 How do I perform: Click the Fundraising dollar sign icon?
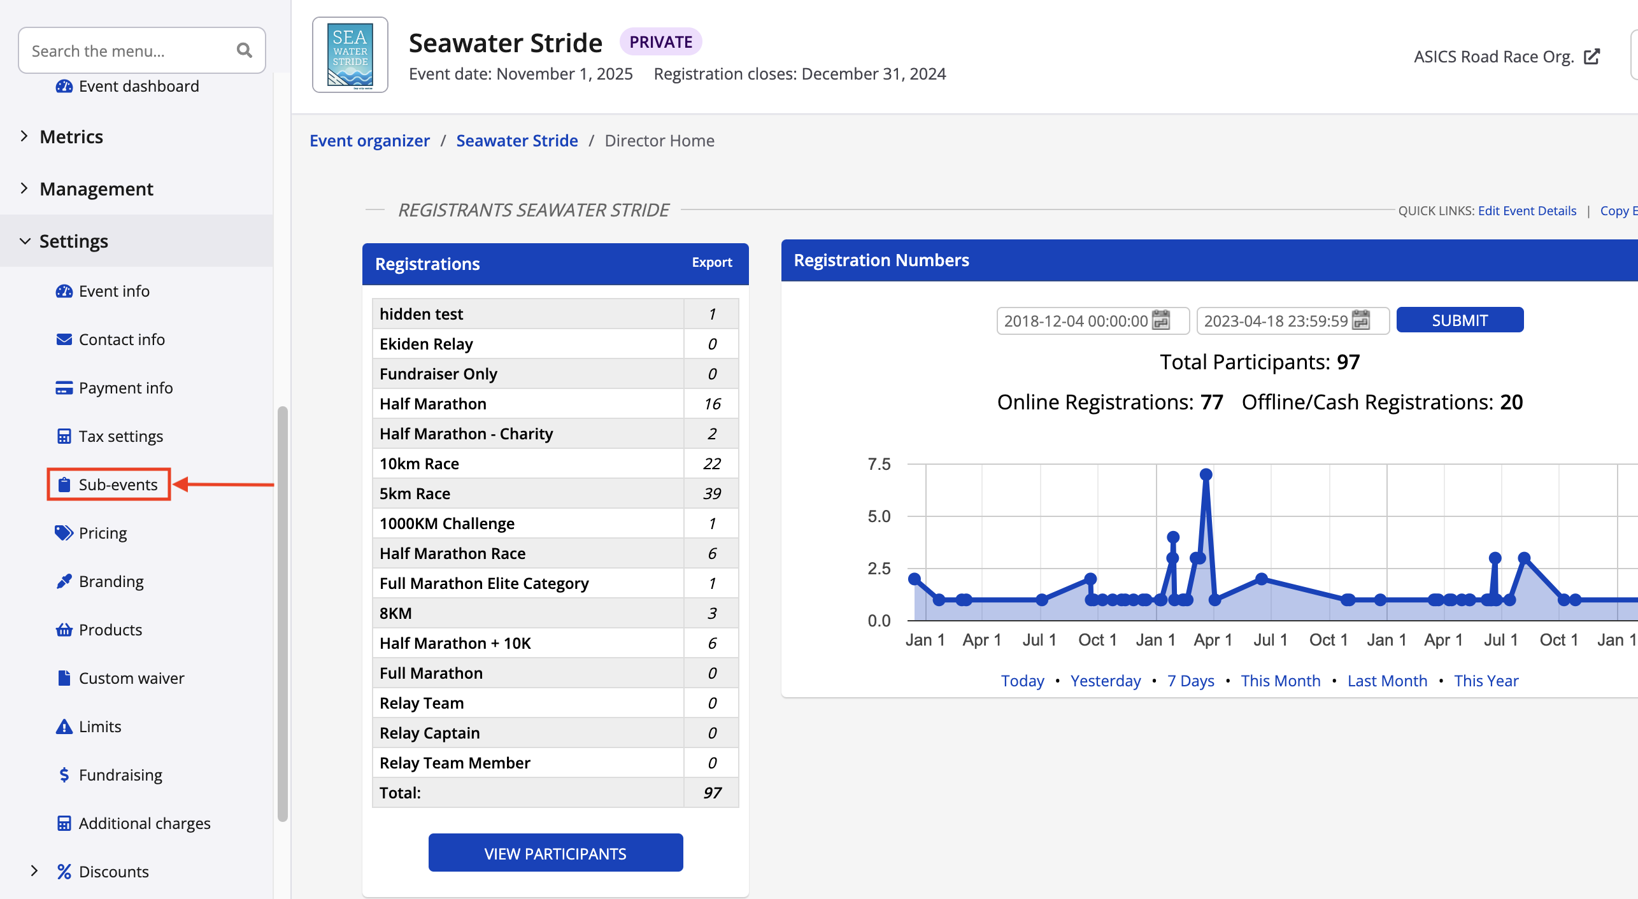click(x=64, y=775)
